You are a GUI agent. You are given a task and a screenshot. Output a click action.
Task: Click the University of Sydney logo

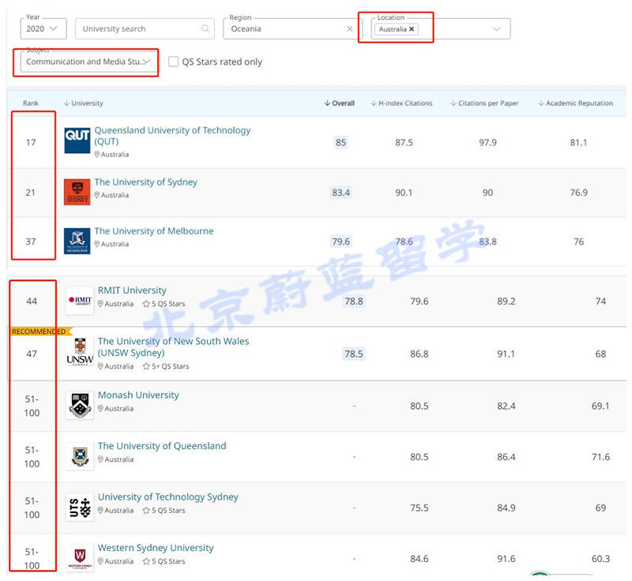tap(77, 192)
